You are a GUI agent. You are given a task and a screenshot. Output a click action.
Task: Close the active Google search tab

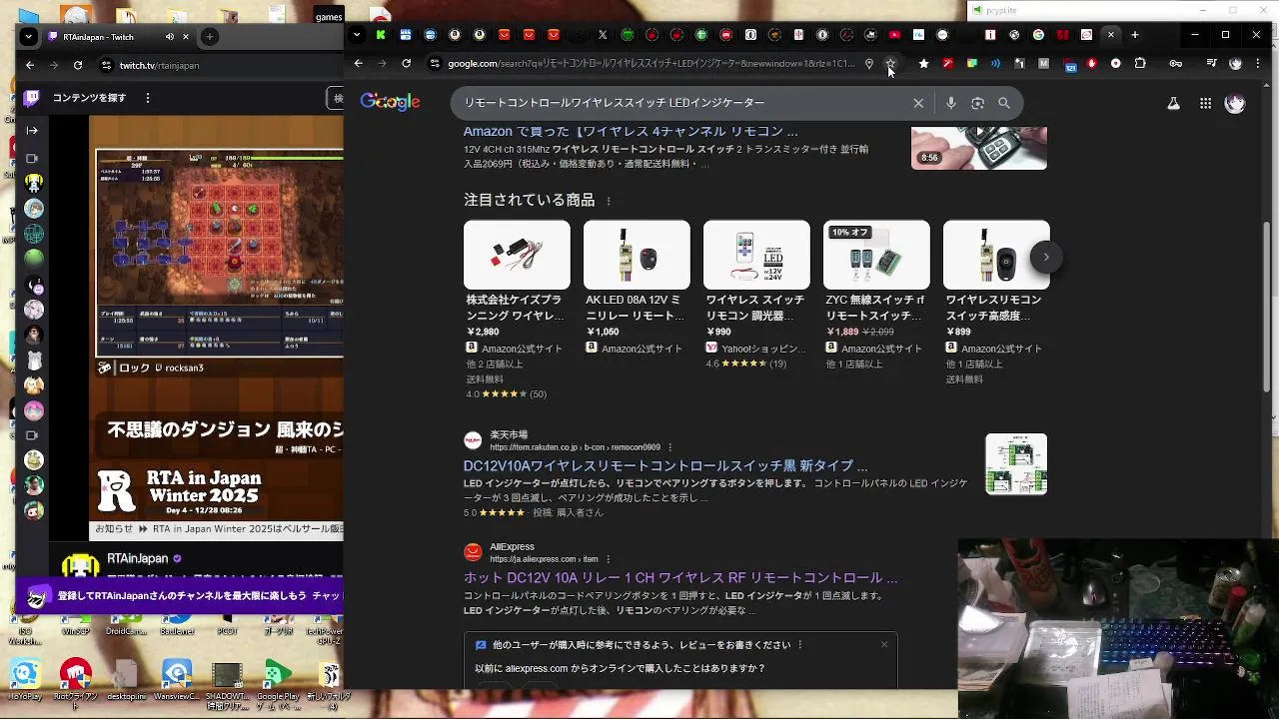coord(1111,35)
